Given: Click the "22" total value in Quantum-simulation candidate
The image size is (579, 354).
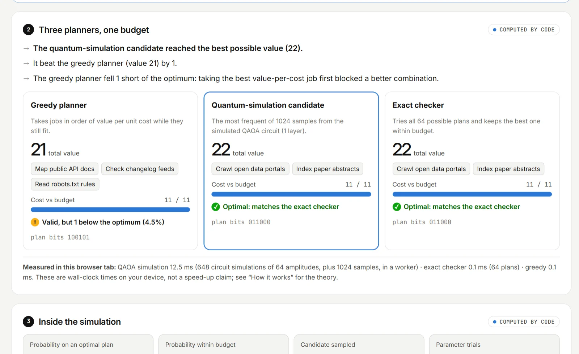Looking at the screenshot, I should [x=221, y=150].
